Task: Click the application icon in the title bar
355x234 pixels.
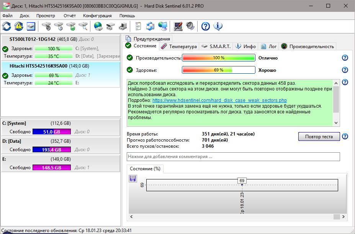Action: point(7,6)
